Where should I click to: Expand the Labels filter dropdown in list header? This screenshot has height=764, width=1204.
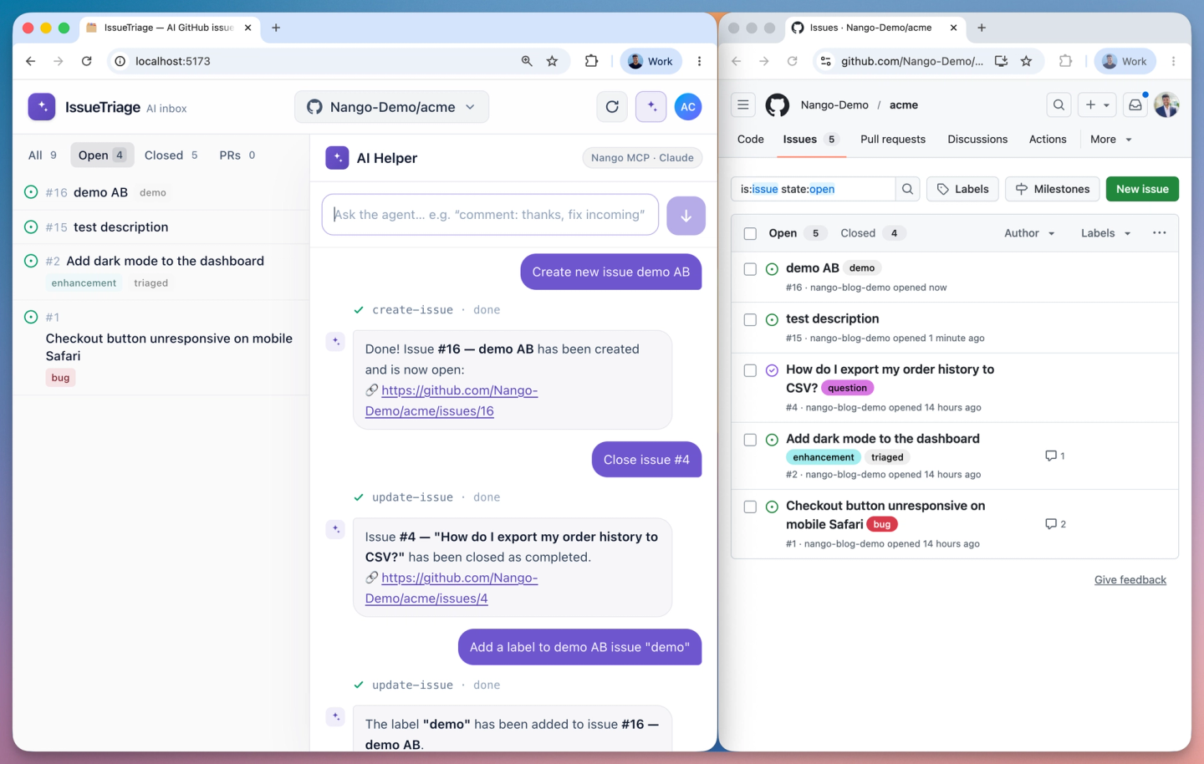(x=1105, y=233)
